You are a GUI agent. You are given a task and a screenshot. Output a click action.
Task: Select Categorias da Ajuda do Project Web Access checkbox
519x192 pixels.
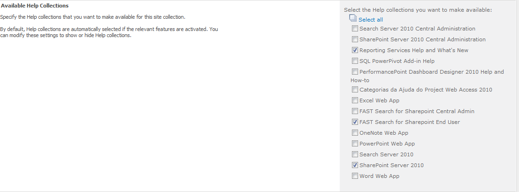point(355,89)
